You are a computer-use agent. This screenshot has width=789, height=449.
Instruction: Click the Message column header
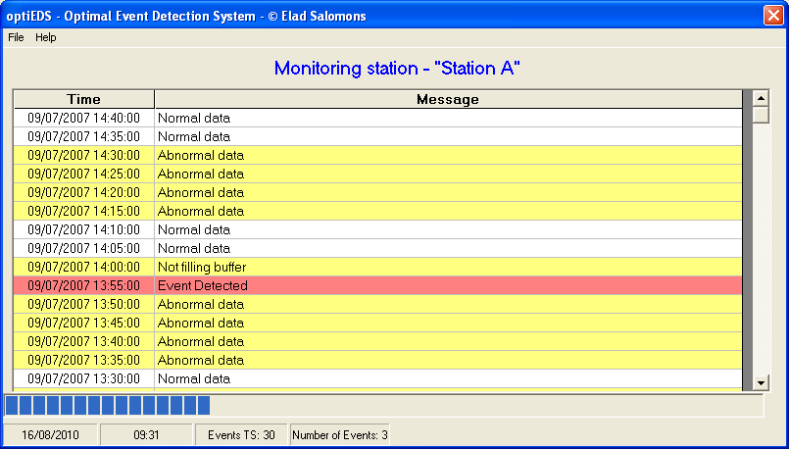pyautogui.click(x=448, y=99)
